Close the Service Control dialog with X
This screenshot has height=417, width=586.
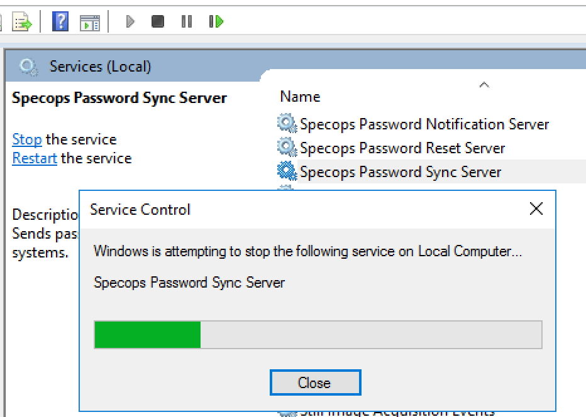tap(536, 208)
